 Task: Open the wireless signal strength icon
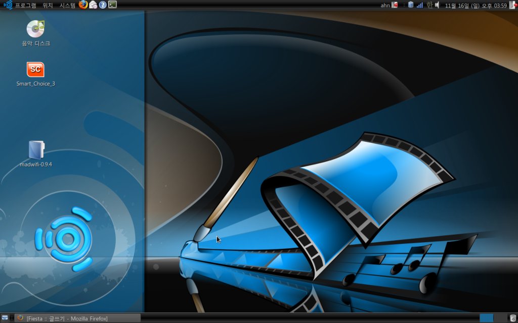419,5
